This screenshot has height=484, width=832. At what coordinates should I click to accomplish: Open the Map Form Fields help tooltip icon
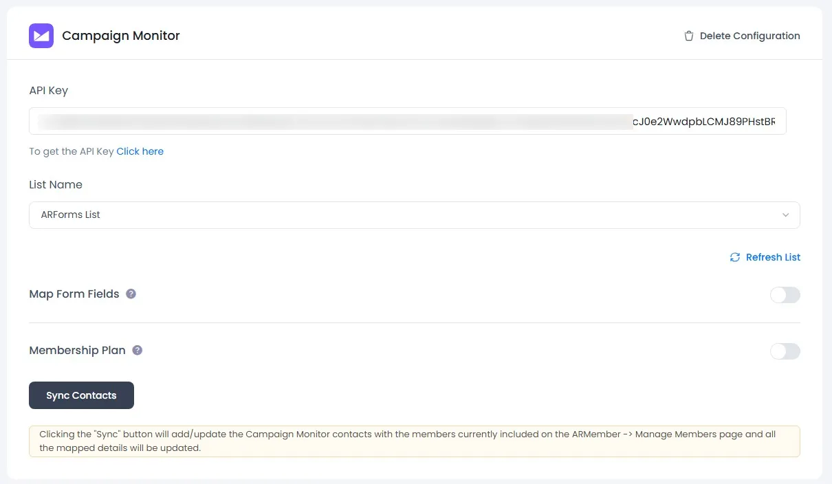[131, 294]
